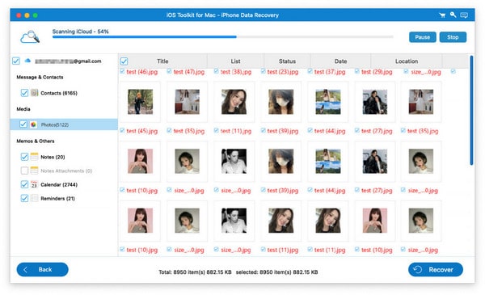The height and width of the screenshot is (295, 485).
Task: Click the vertical scrollbar of photo grid
Action: [471, 111]
